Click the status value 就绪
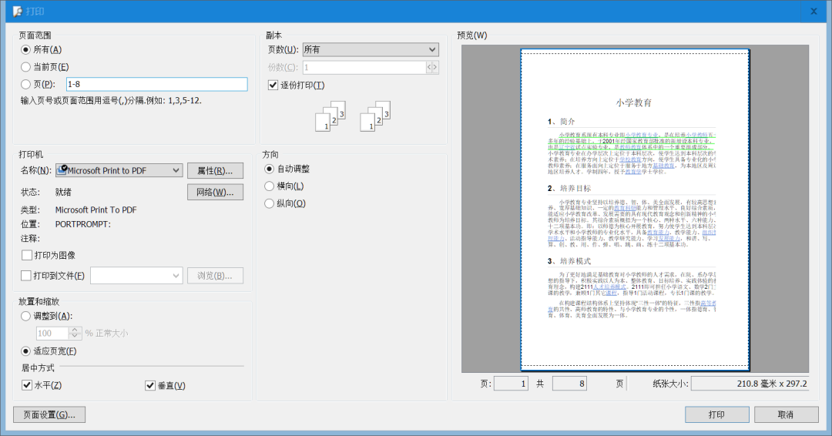Viewport: 832px width, 436px height. tap(63, 192)
